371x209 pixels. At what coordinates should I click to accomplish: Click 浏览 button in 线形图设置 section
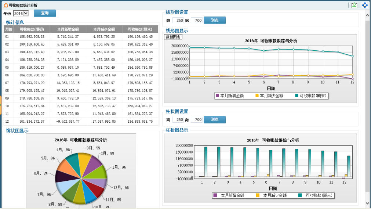(215, 21)
